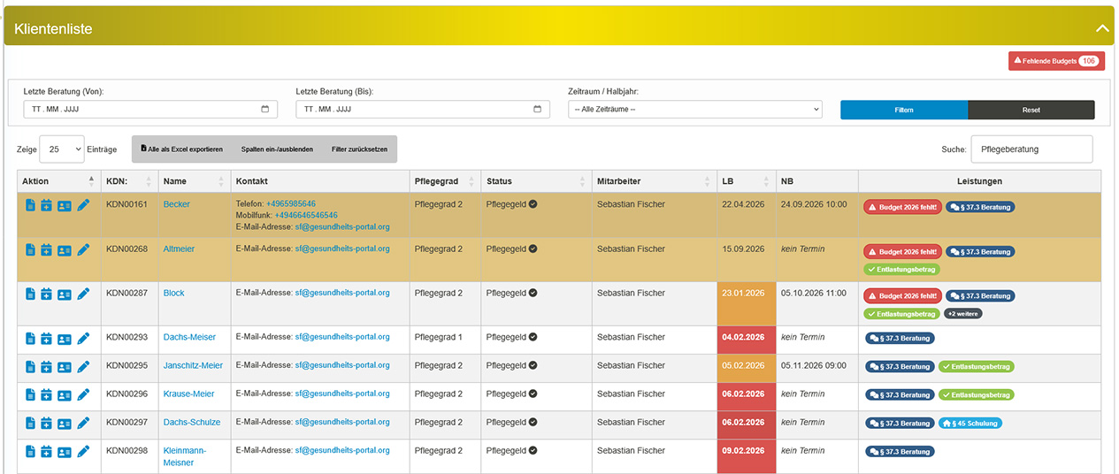Select KDN00296 cell
This screenshot has height=474, width=1119.
128,397
